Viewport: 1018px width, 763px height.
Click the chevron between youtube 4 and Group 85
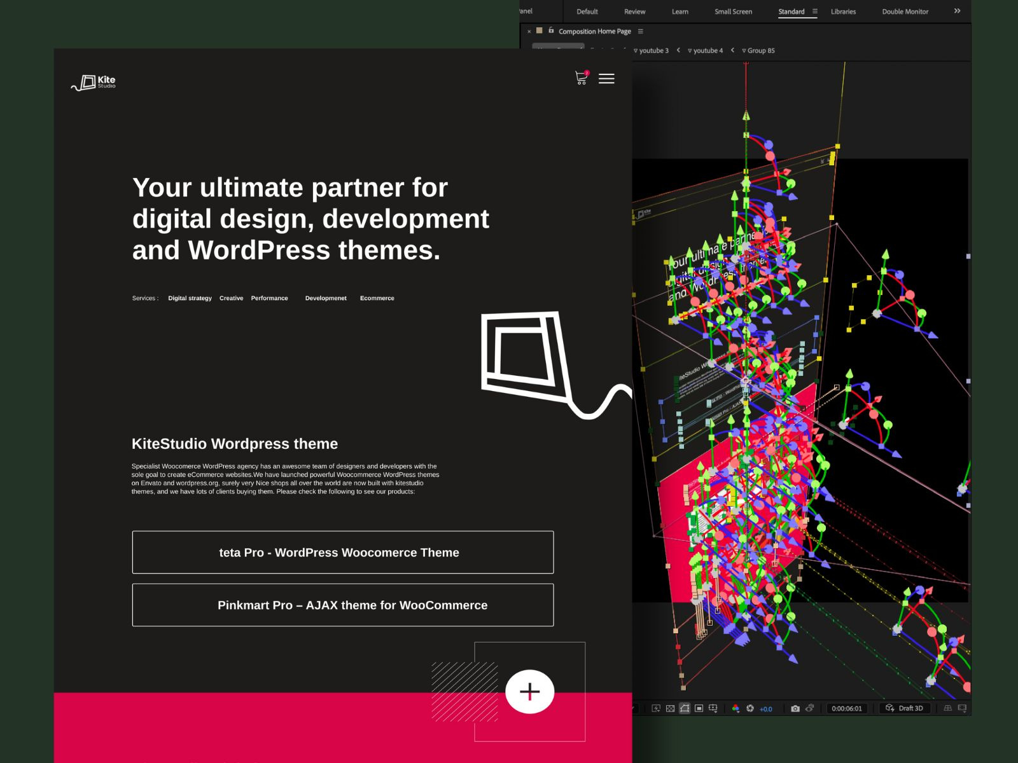732,50
